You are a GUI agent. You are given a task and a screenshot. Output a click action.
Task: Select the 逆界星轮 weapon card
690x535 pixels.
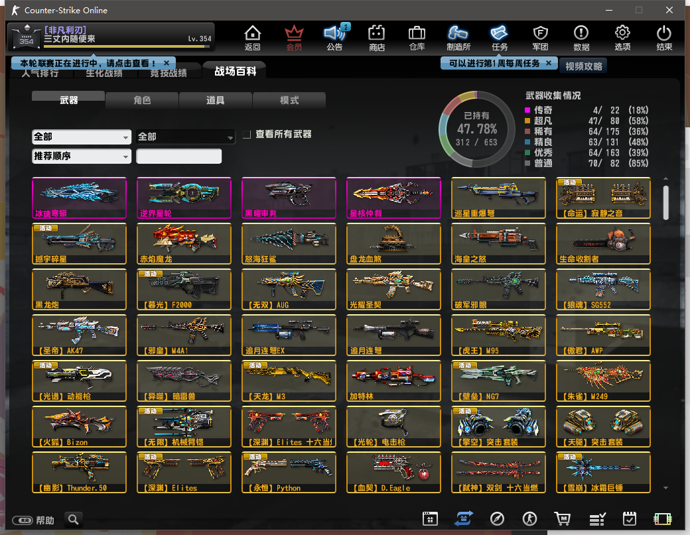[x=184, y=198]
